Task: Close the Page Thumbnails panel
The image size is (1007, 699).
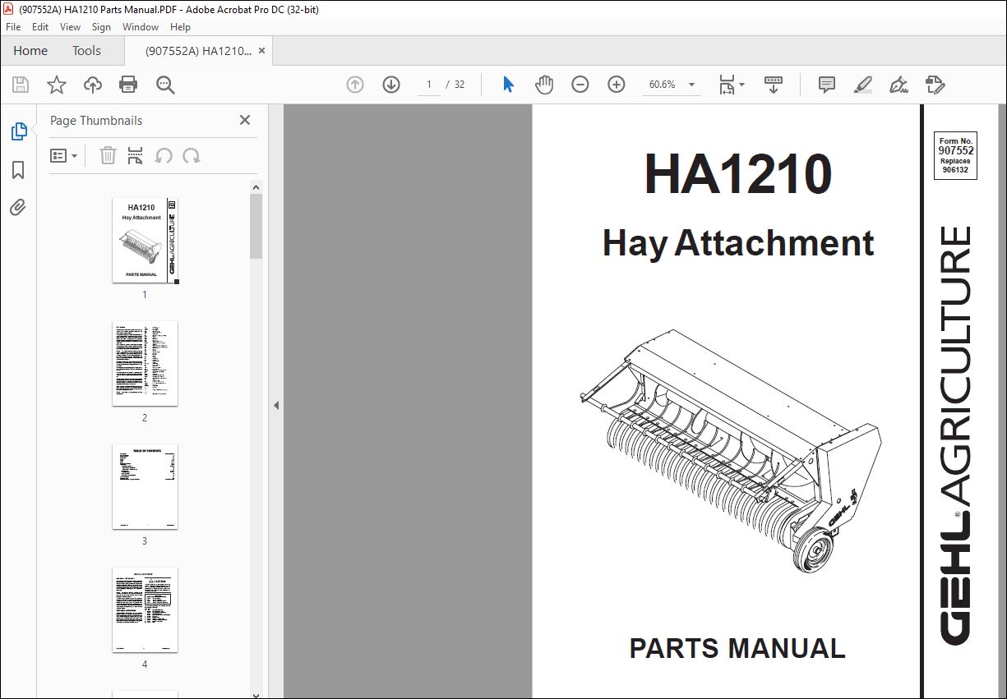Action: pyautogui.click(x=244, y=120)
